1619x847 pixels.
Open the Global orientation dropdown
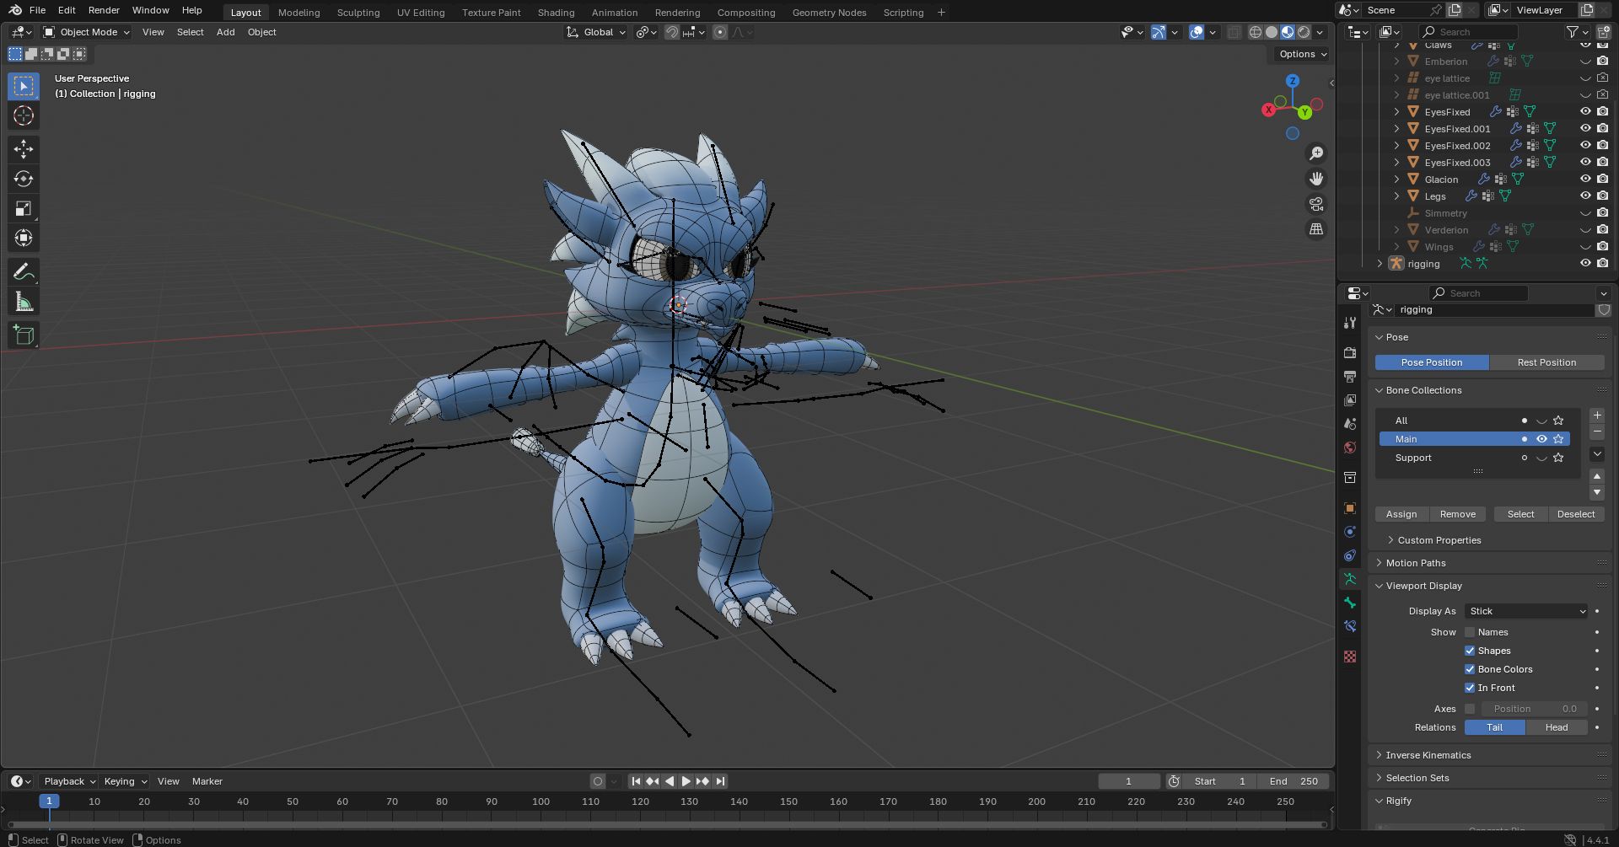tap(596, 32)
